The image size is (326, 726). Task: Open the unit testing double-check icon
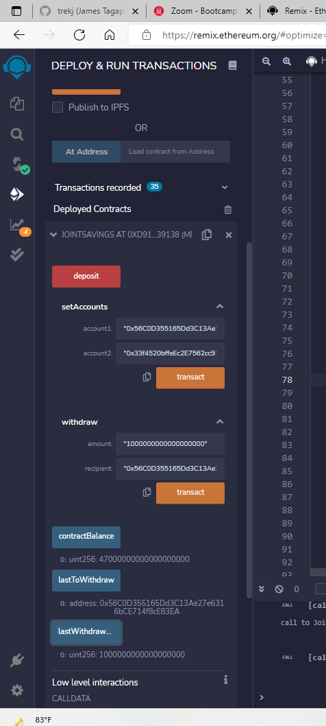[x=17, y=254]
